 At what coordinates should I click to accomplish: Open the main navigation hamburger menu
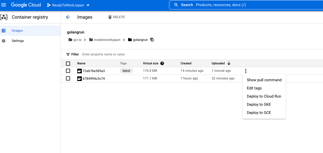(x=4, y=5)
